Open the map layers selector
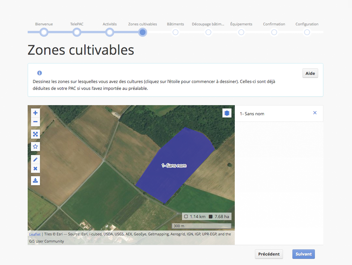Viewport: 352px width, 265px height. [x=227, y=113]
